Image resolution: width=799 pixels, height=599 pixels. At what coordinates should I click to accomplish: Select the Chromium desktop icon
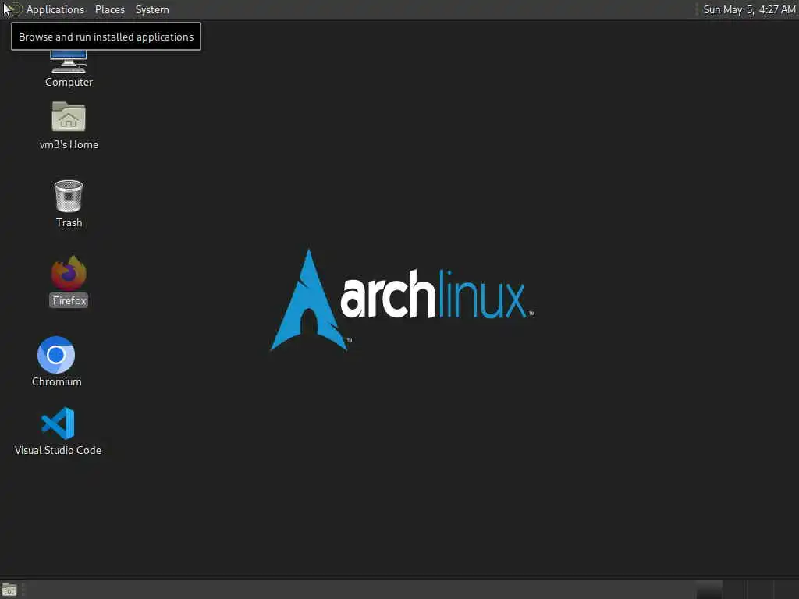[56, 355]
